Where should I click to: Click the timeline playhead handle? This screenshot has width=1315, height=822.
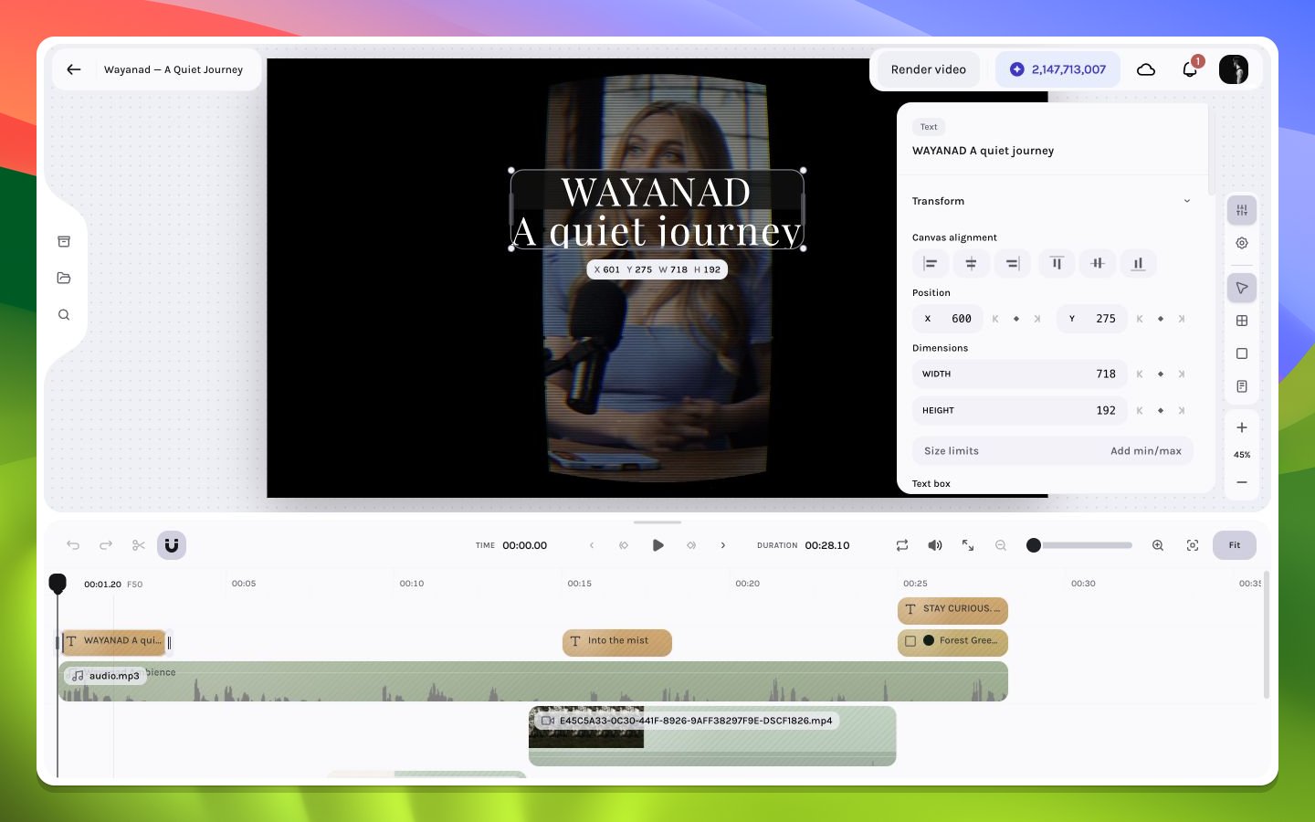[x=58, y=583]
